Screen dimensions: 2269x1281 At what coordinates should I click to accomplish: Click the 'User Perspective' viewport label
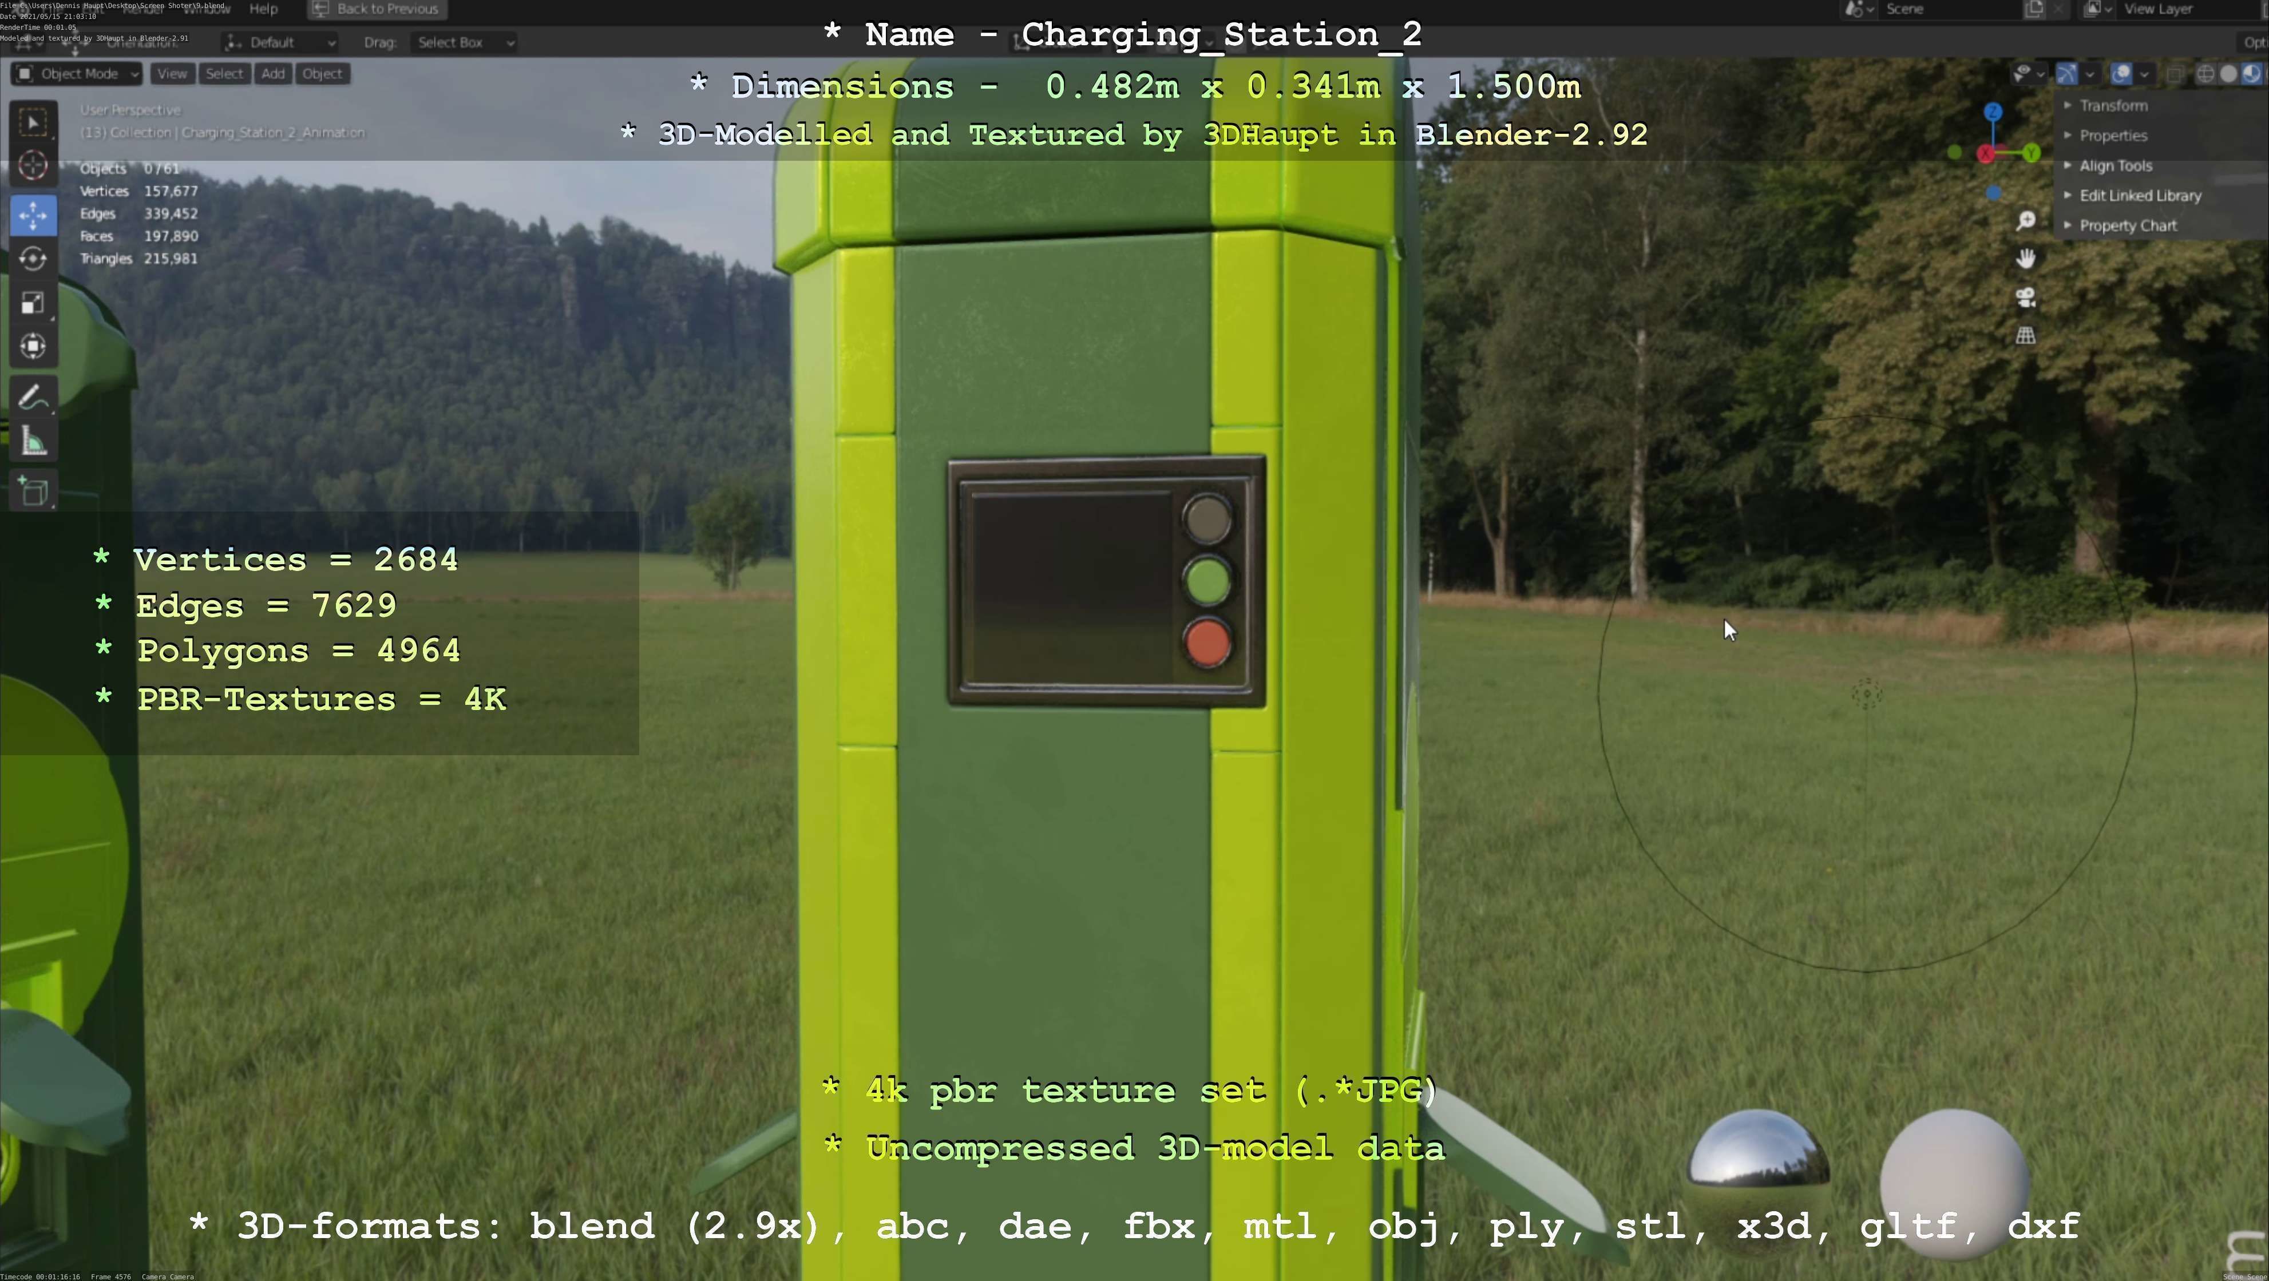coord(130,110)
